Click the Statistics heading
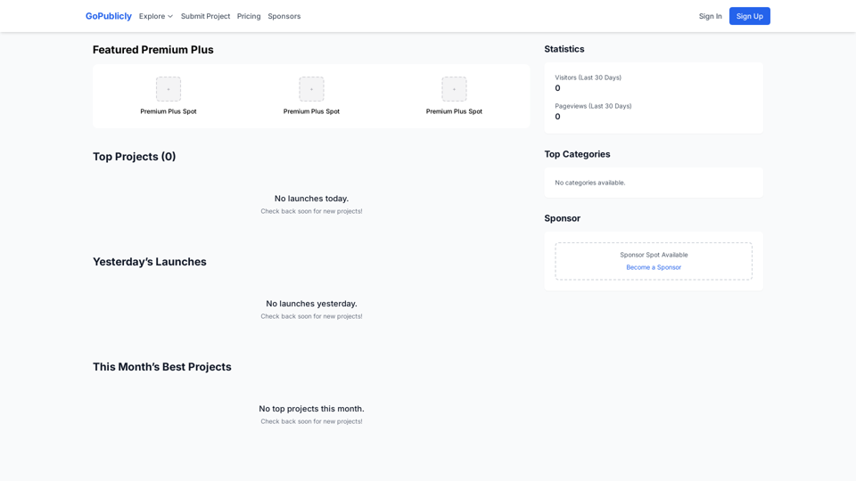 coord(564,49)
